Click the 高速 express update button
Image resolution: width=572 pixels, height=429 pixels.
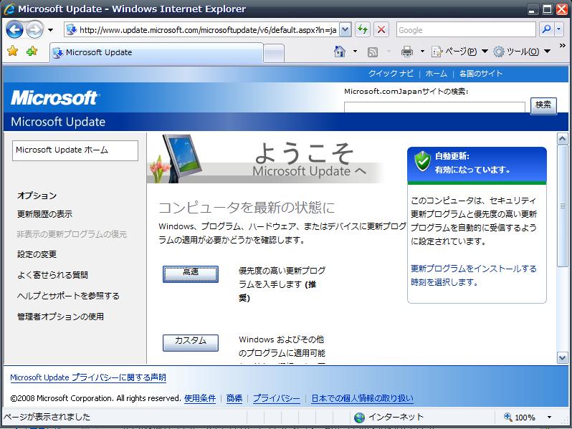(191, 274)
